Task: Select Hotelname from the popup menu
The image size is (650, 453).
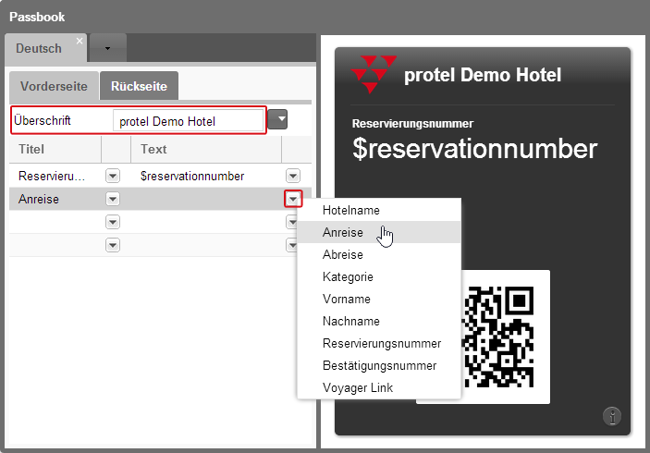Action: (x=379, y=210)
